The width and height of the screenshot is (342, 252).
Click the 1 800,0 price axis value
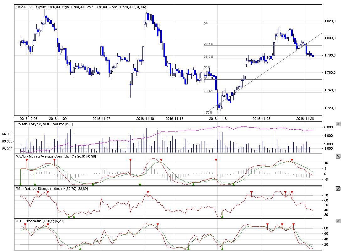click(330, 38)
